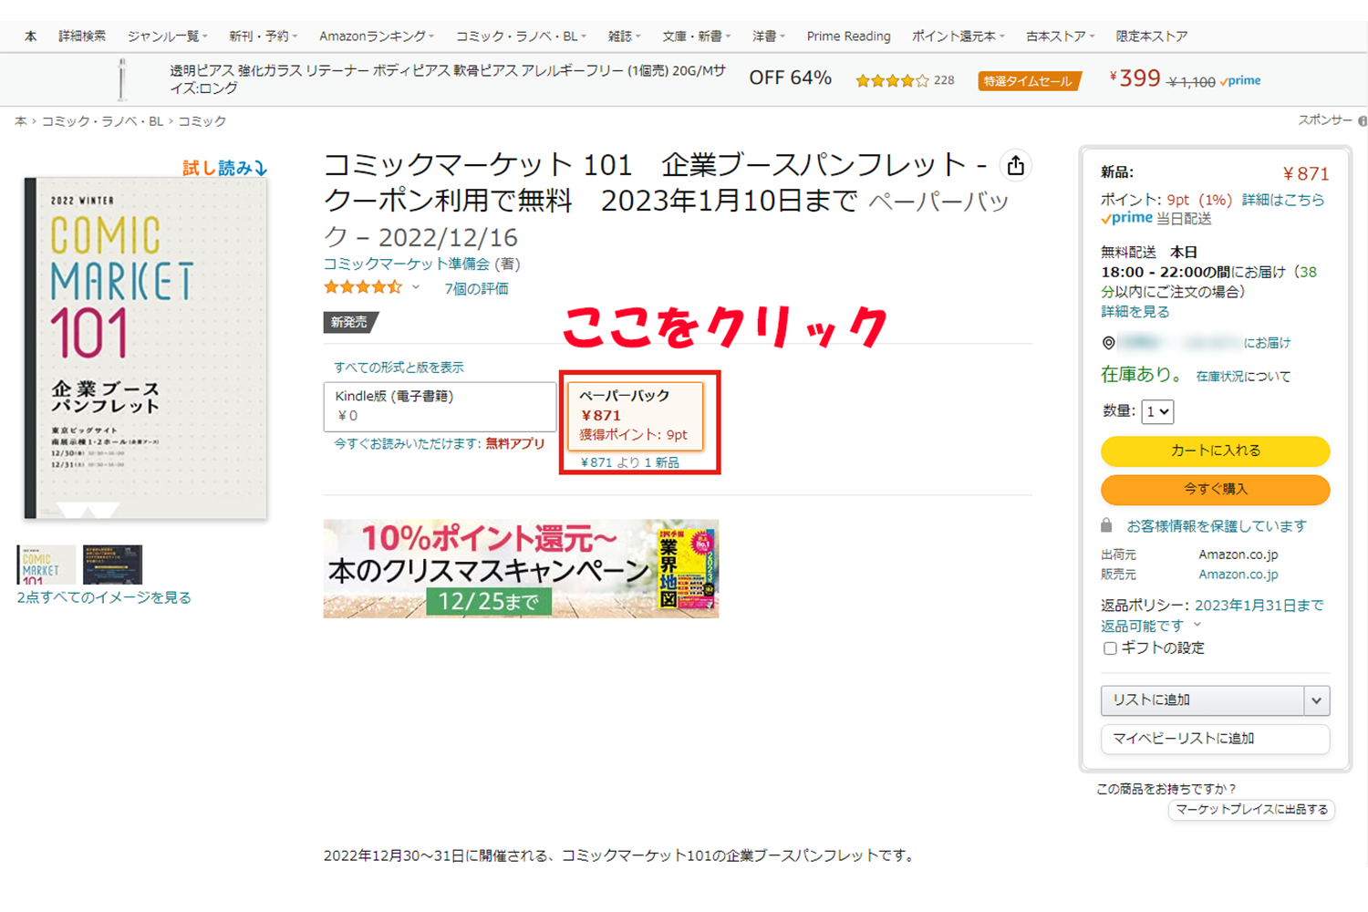The image size is (1368, 912).
Task: Click the piercing product ad image
Action: tap(122, 79)
